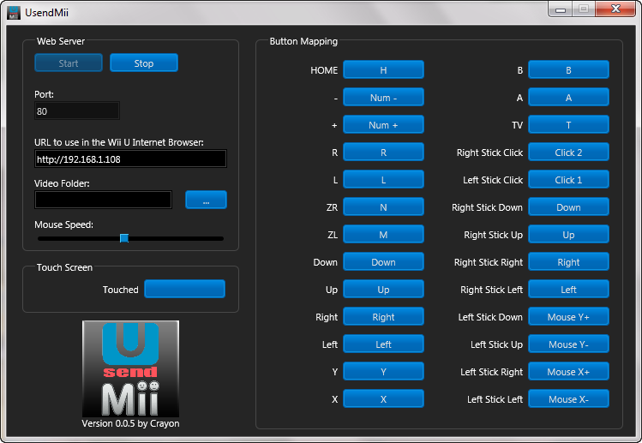Change the A button mapping
The image size is (642, 443).
pos(568,97)
